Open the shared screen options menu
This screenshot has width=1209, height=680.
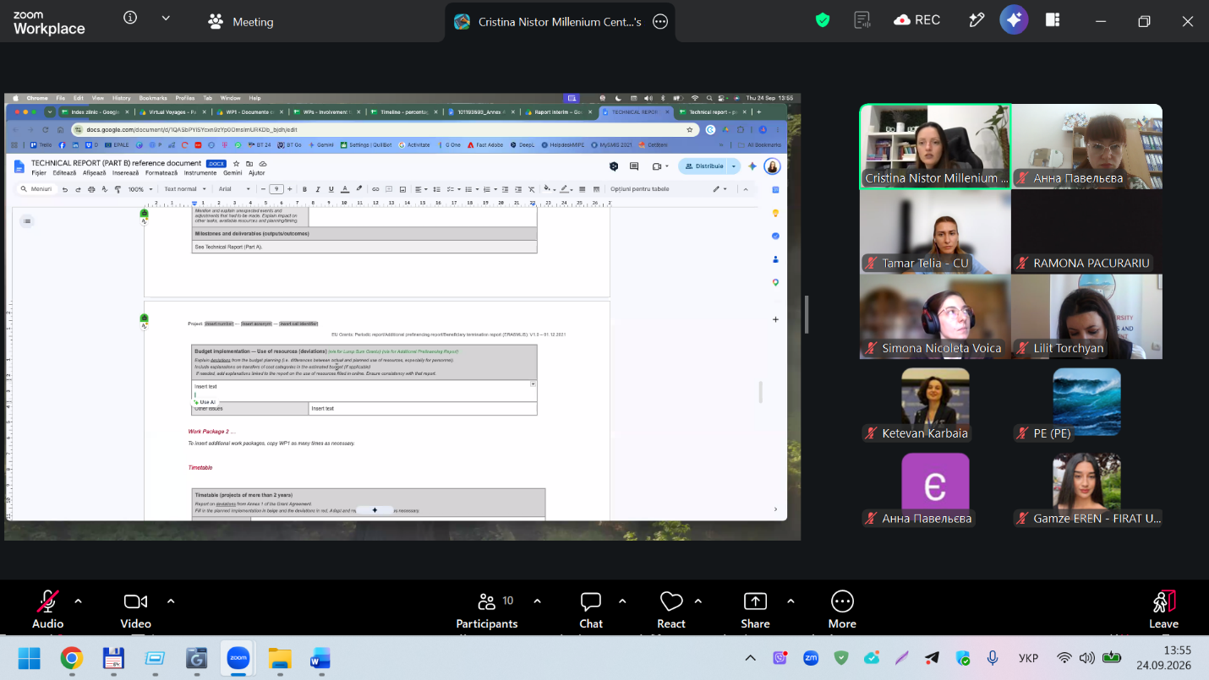click(660, 22)
